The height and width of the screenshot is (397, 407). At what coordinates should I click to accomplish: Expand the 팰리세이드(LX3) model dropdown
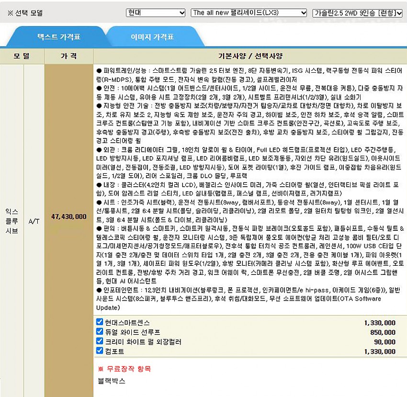tap(249, 13)
